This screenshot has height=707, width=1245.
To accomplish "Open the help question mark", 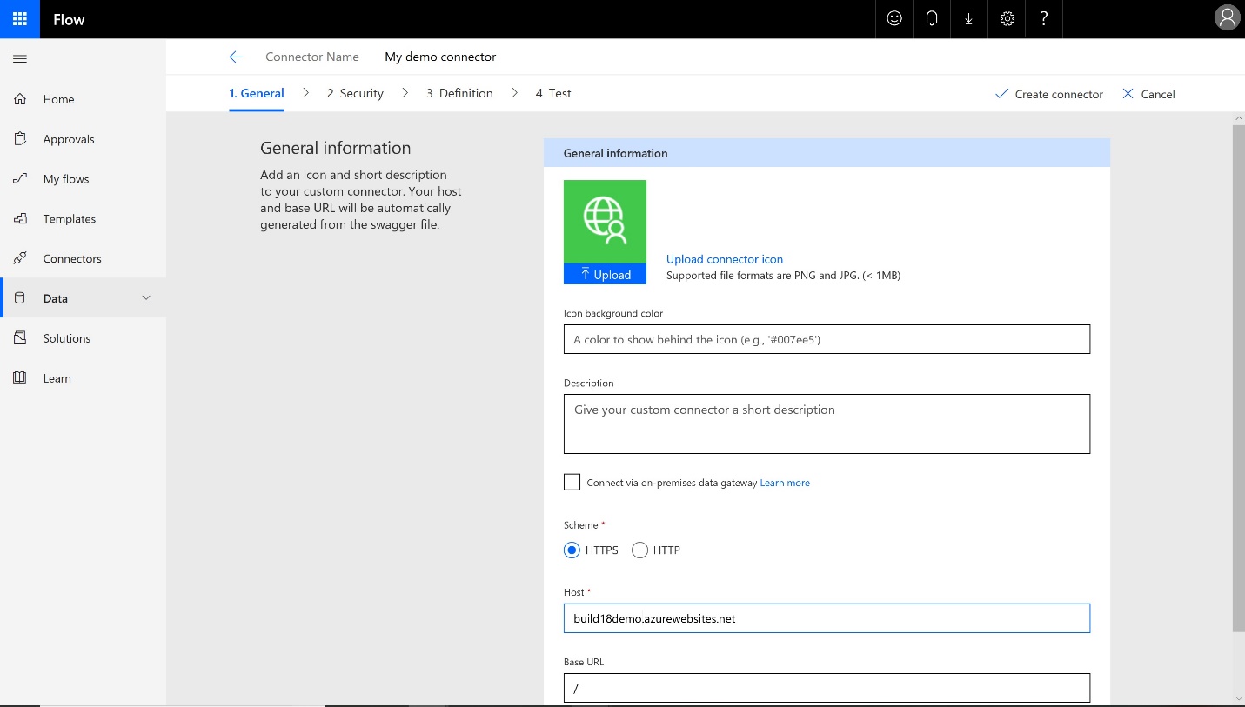I will point(1044,19).
